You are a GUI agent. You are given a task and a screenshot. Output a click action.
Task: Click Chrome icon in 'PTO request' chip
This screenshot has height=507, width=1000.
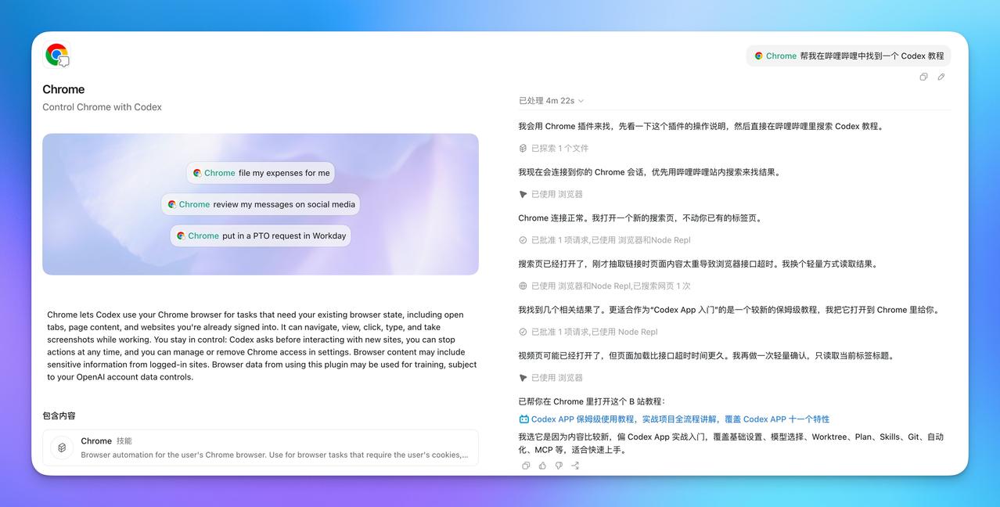181,236
